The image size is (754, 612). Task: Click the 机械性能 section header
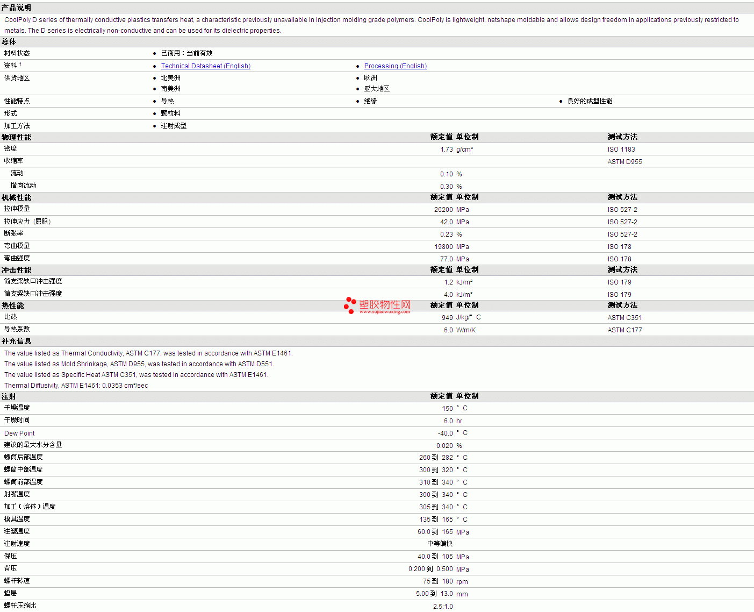coord(17,197)
